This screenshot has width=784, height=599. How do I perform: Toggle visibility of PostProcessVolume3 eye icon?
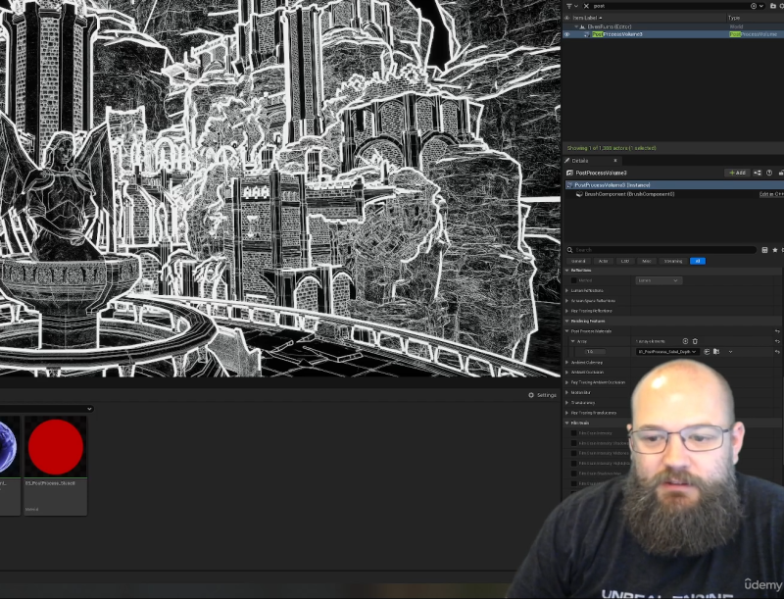(x=566, y=34)
